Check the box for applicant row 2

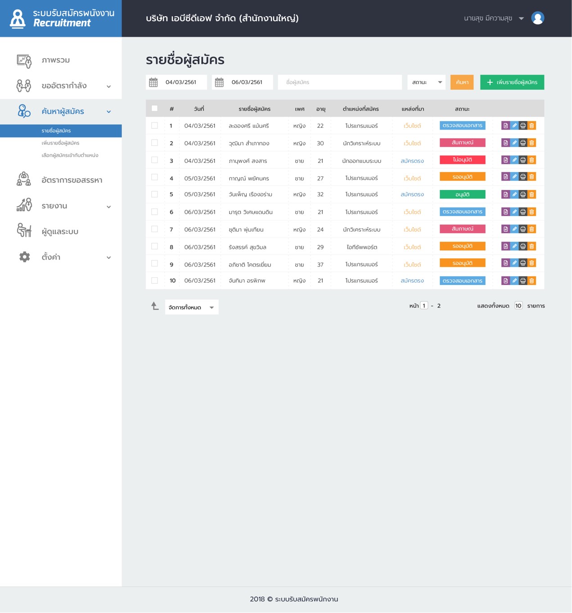pyautogui.click(x=155, y=143)
